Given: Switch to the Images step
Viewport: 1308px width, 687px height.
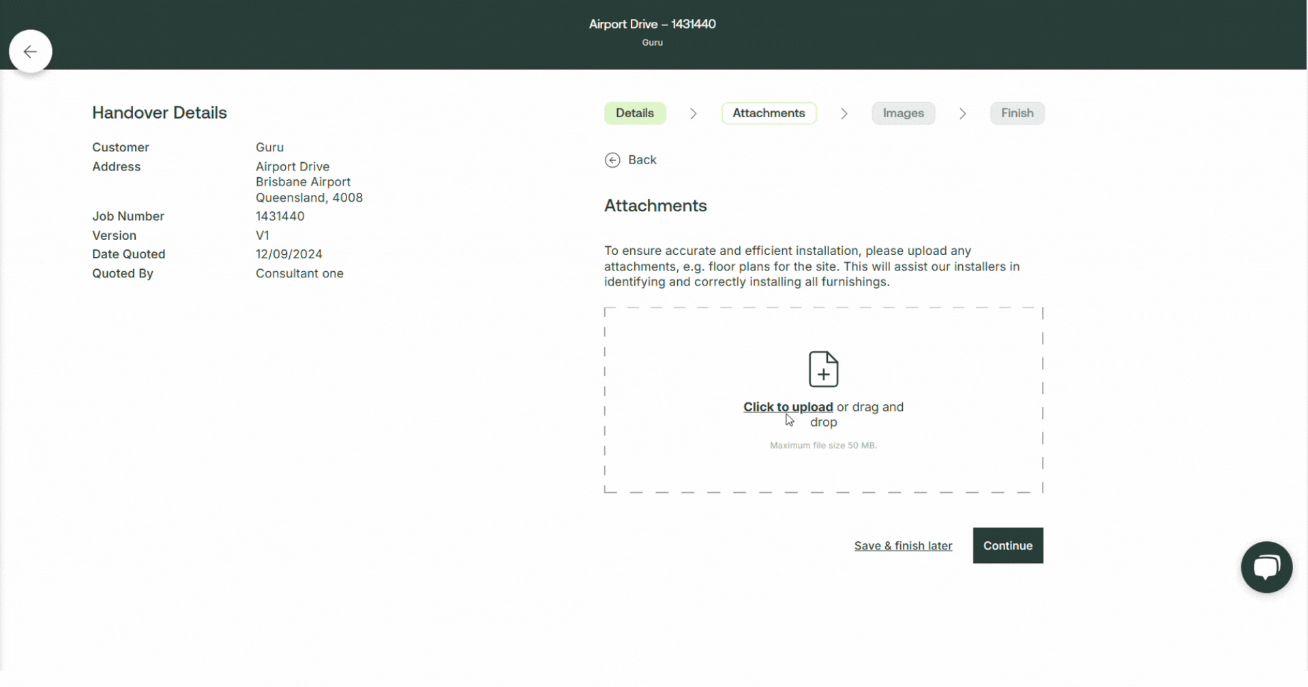Looking at the screenshot, I should [903, 113].
